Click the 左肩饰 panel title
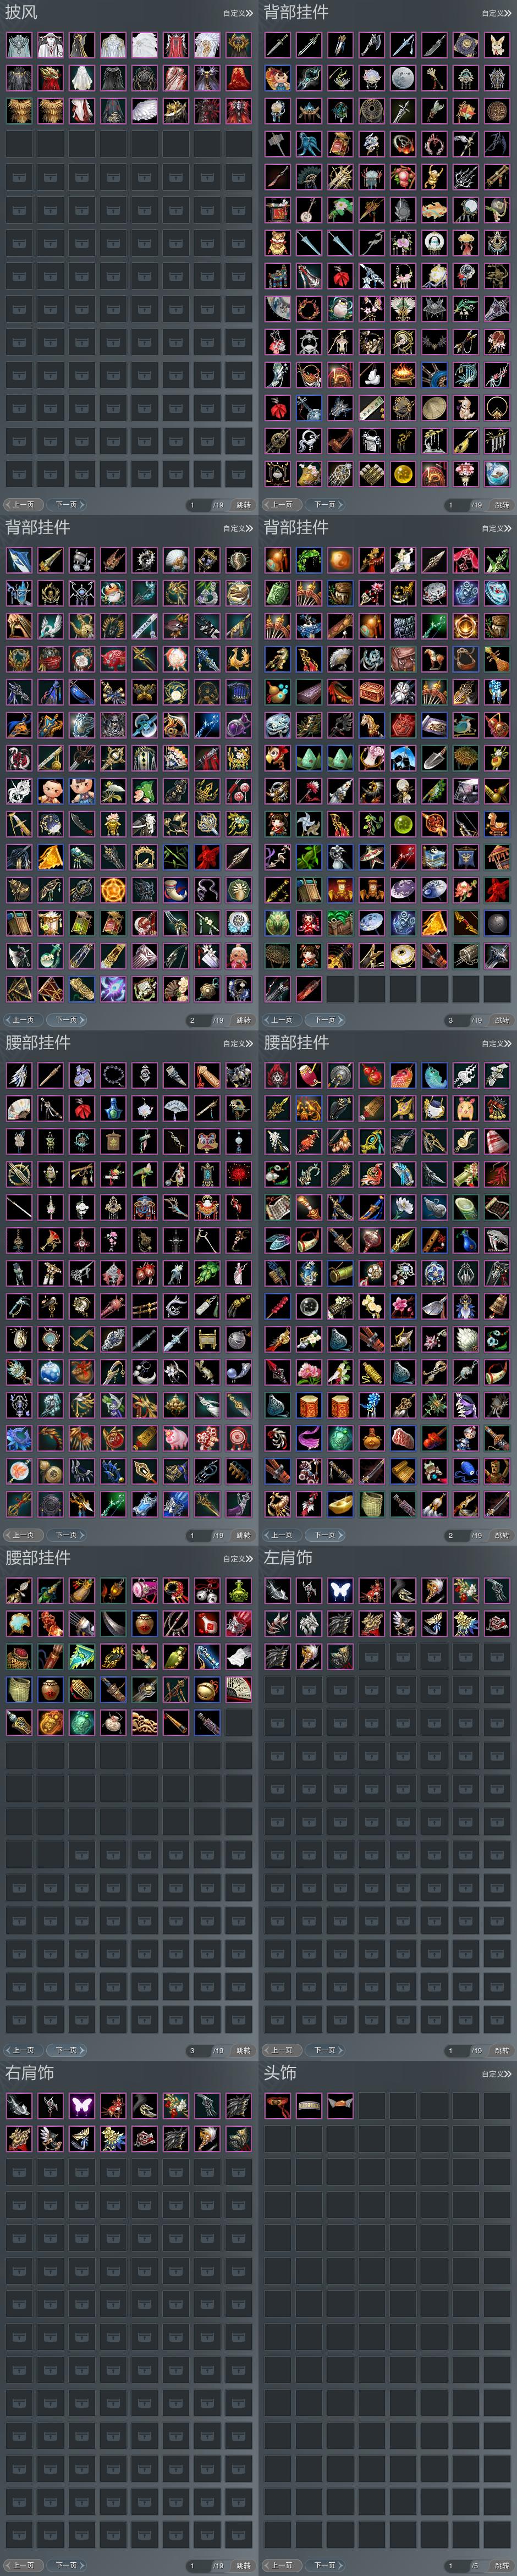The width and height of the screenshot is (517, 2576). pos(288,1558)
